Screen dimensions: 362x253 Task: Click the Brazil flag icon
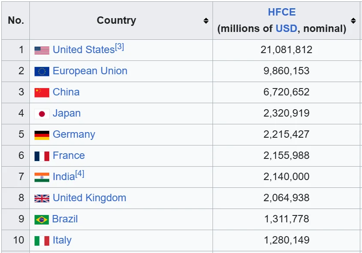42,220
